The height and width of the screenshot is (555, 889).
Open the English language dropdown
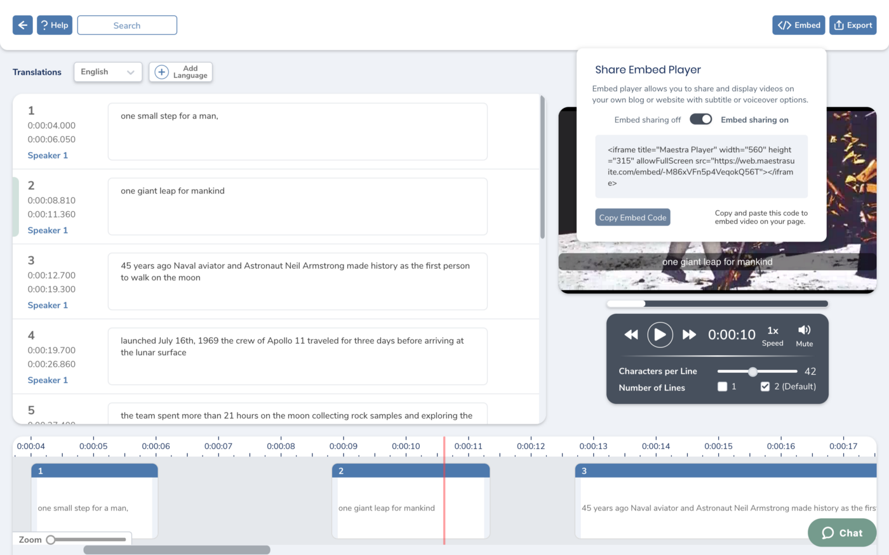point(108,72)
